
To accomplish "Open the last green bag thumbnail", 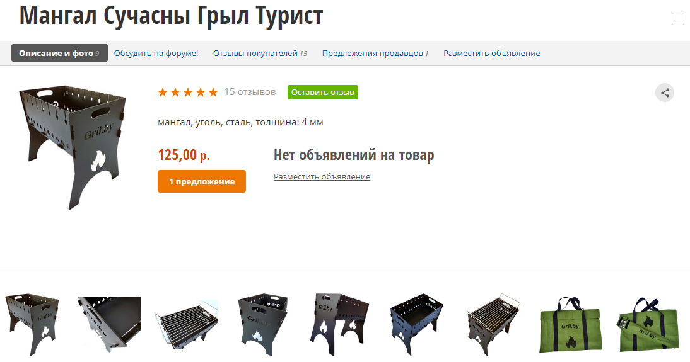I will pos(648,324).
